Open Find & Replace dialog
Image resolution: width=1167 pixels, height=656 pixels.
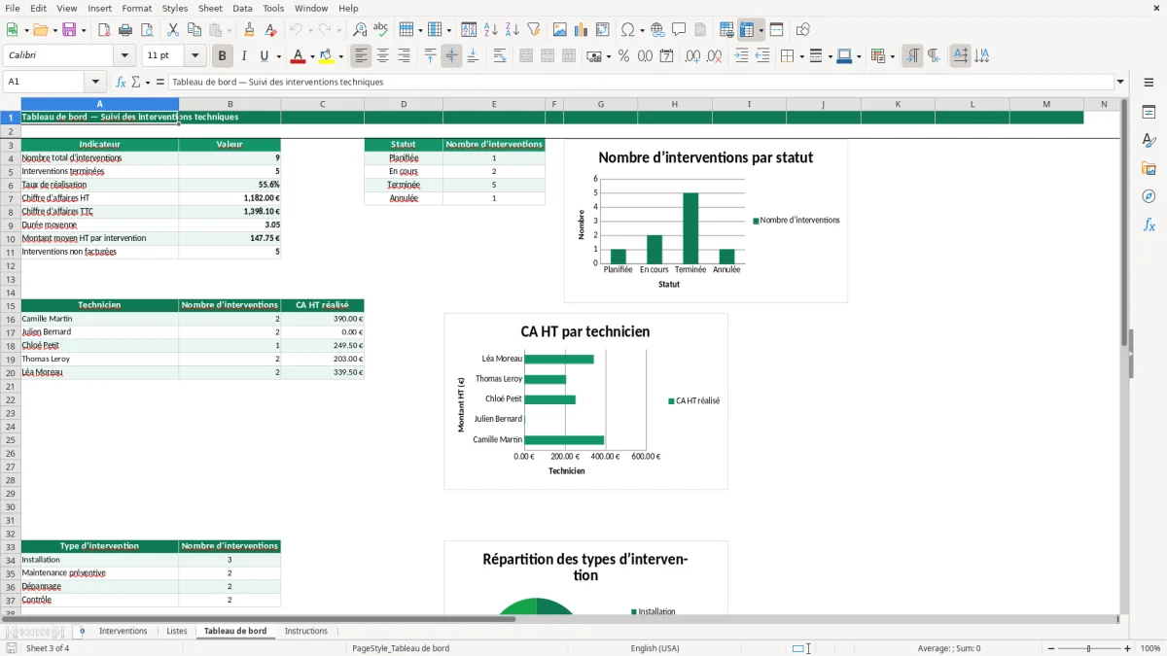pos(360,30)
